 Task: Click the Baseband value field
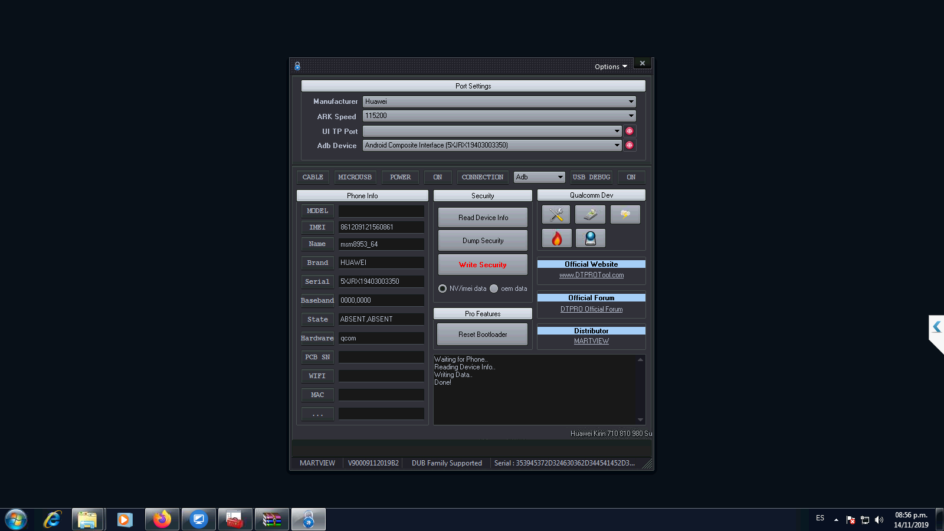coord(381,300)
